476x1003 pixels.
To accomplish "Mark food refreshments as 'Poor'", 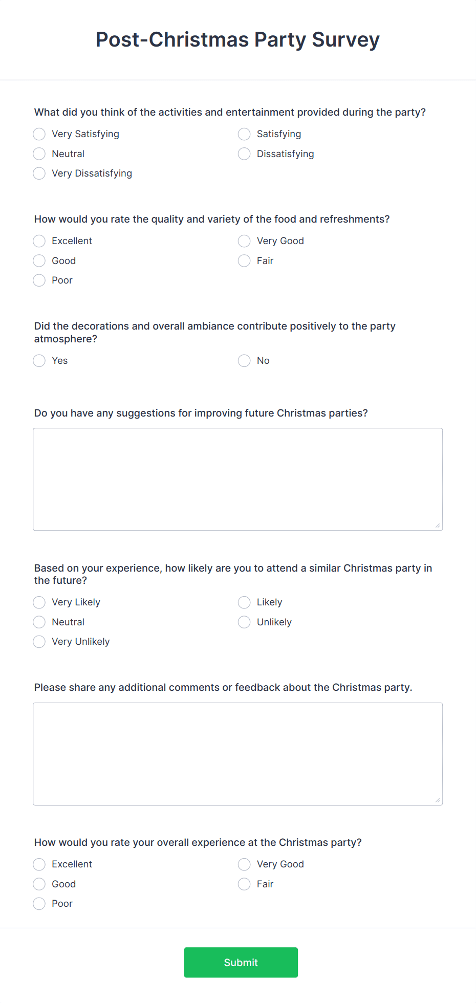I will click(x=39, y=280).
